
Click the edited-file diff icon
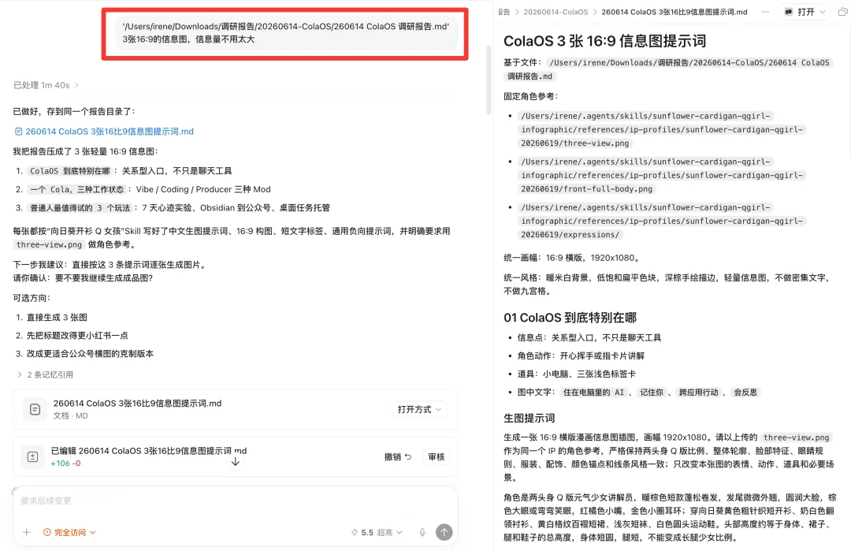point(32,457)
